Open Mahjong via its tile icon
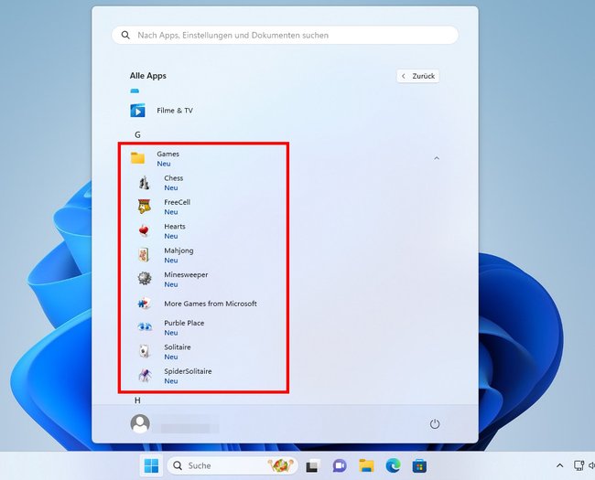 click(145, 255)
